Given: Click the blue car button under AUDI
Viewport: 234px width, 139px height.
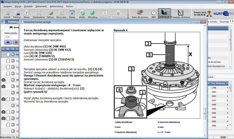Looking at the screenshot, I should pyautogui.click(x=8, y=42).
